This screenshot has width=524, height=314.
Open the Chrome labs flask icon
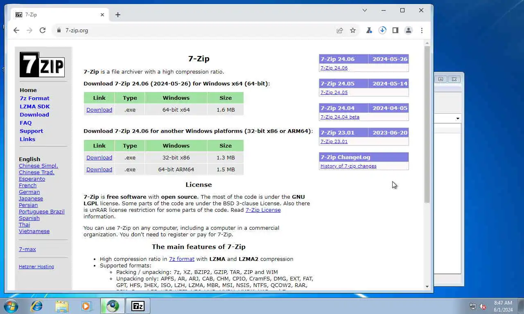[x=369, y=30]
